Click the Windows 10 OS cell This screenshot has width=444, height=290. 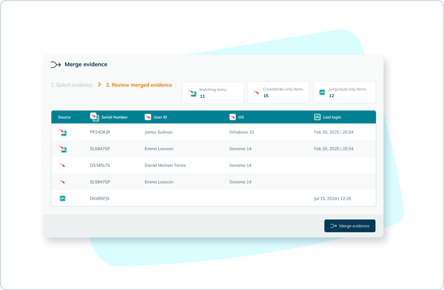pyautogui.click(x=242, y=132)
